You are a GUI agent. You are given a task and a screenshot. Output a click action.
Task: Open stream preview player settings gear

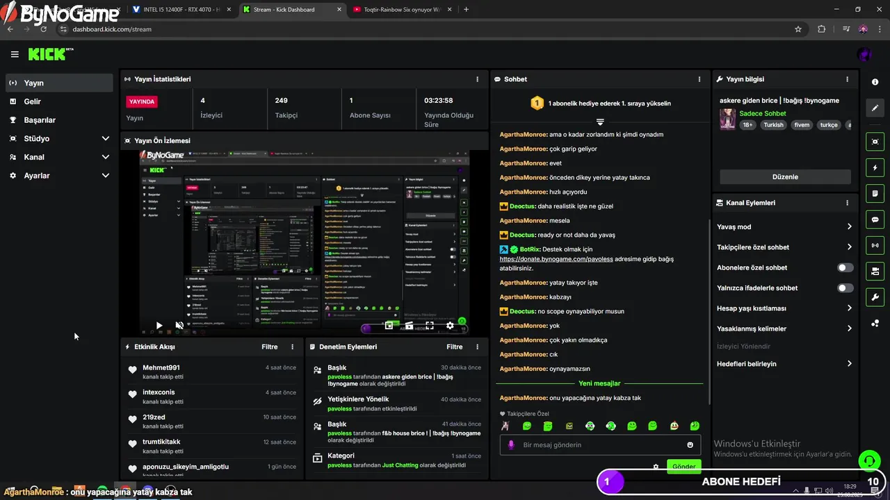450,325
